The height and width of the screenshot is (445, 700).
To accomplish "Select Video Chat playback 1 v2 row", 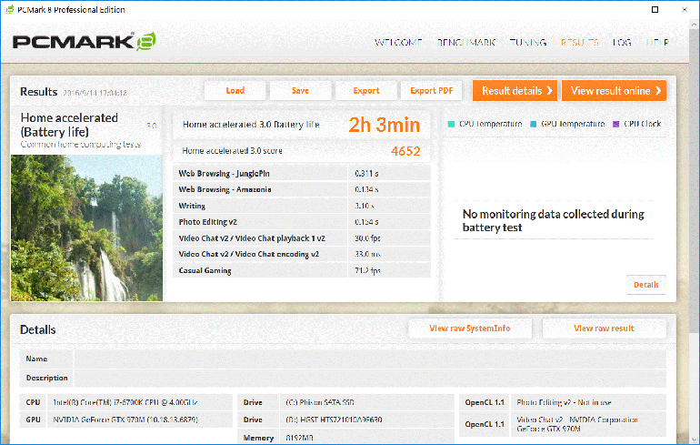I will pos(301,238).
